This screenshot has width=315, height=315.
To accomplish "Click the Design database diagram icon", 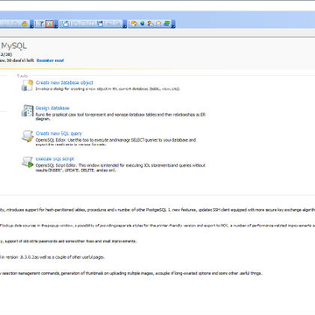I will coord(27,111).
